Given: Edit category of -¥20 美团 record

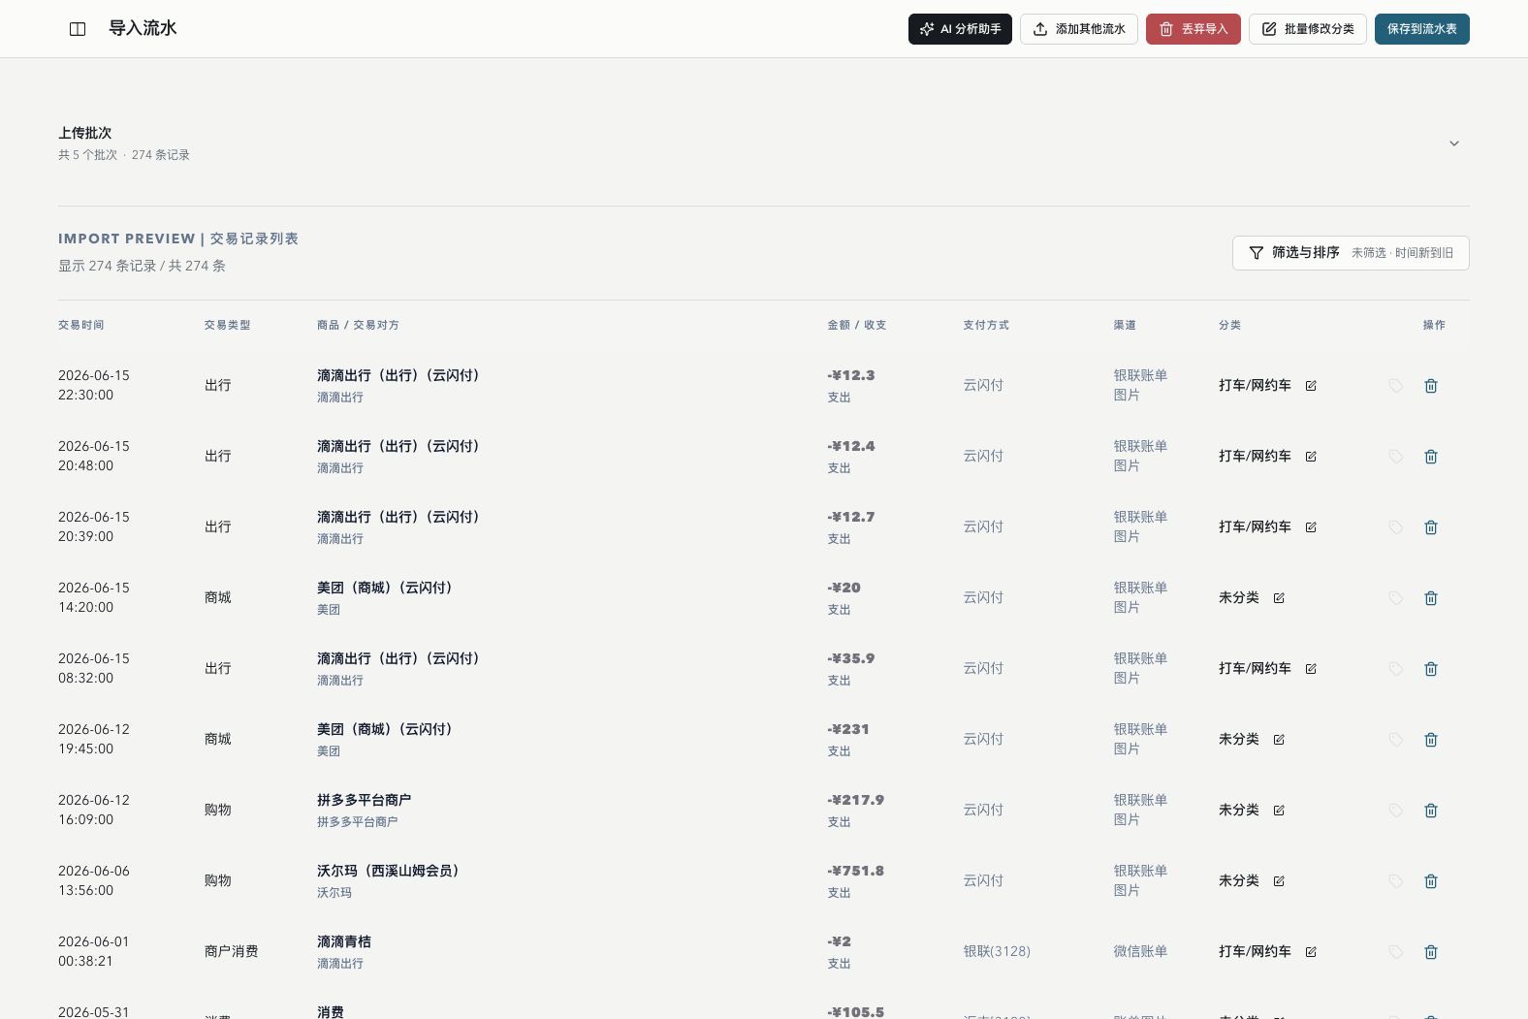Looking at the screenshot, I should pos(1279,598).
